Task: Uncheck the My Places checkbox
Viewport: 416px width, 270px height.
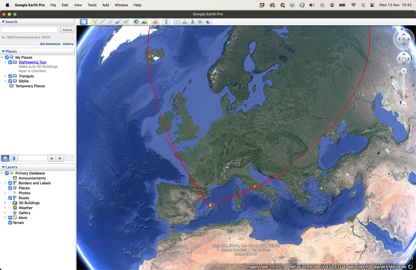Action: [x=7, y=58]
